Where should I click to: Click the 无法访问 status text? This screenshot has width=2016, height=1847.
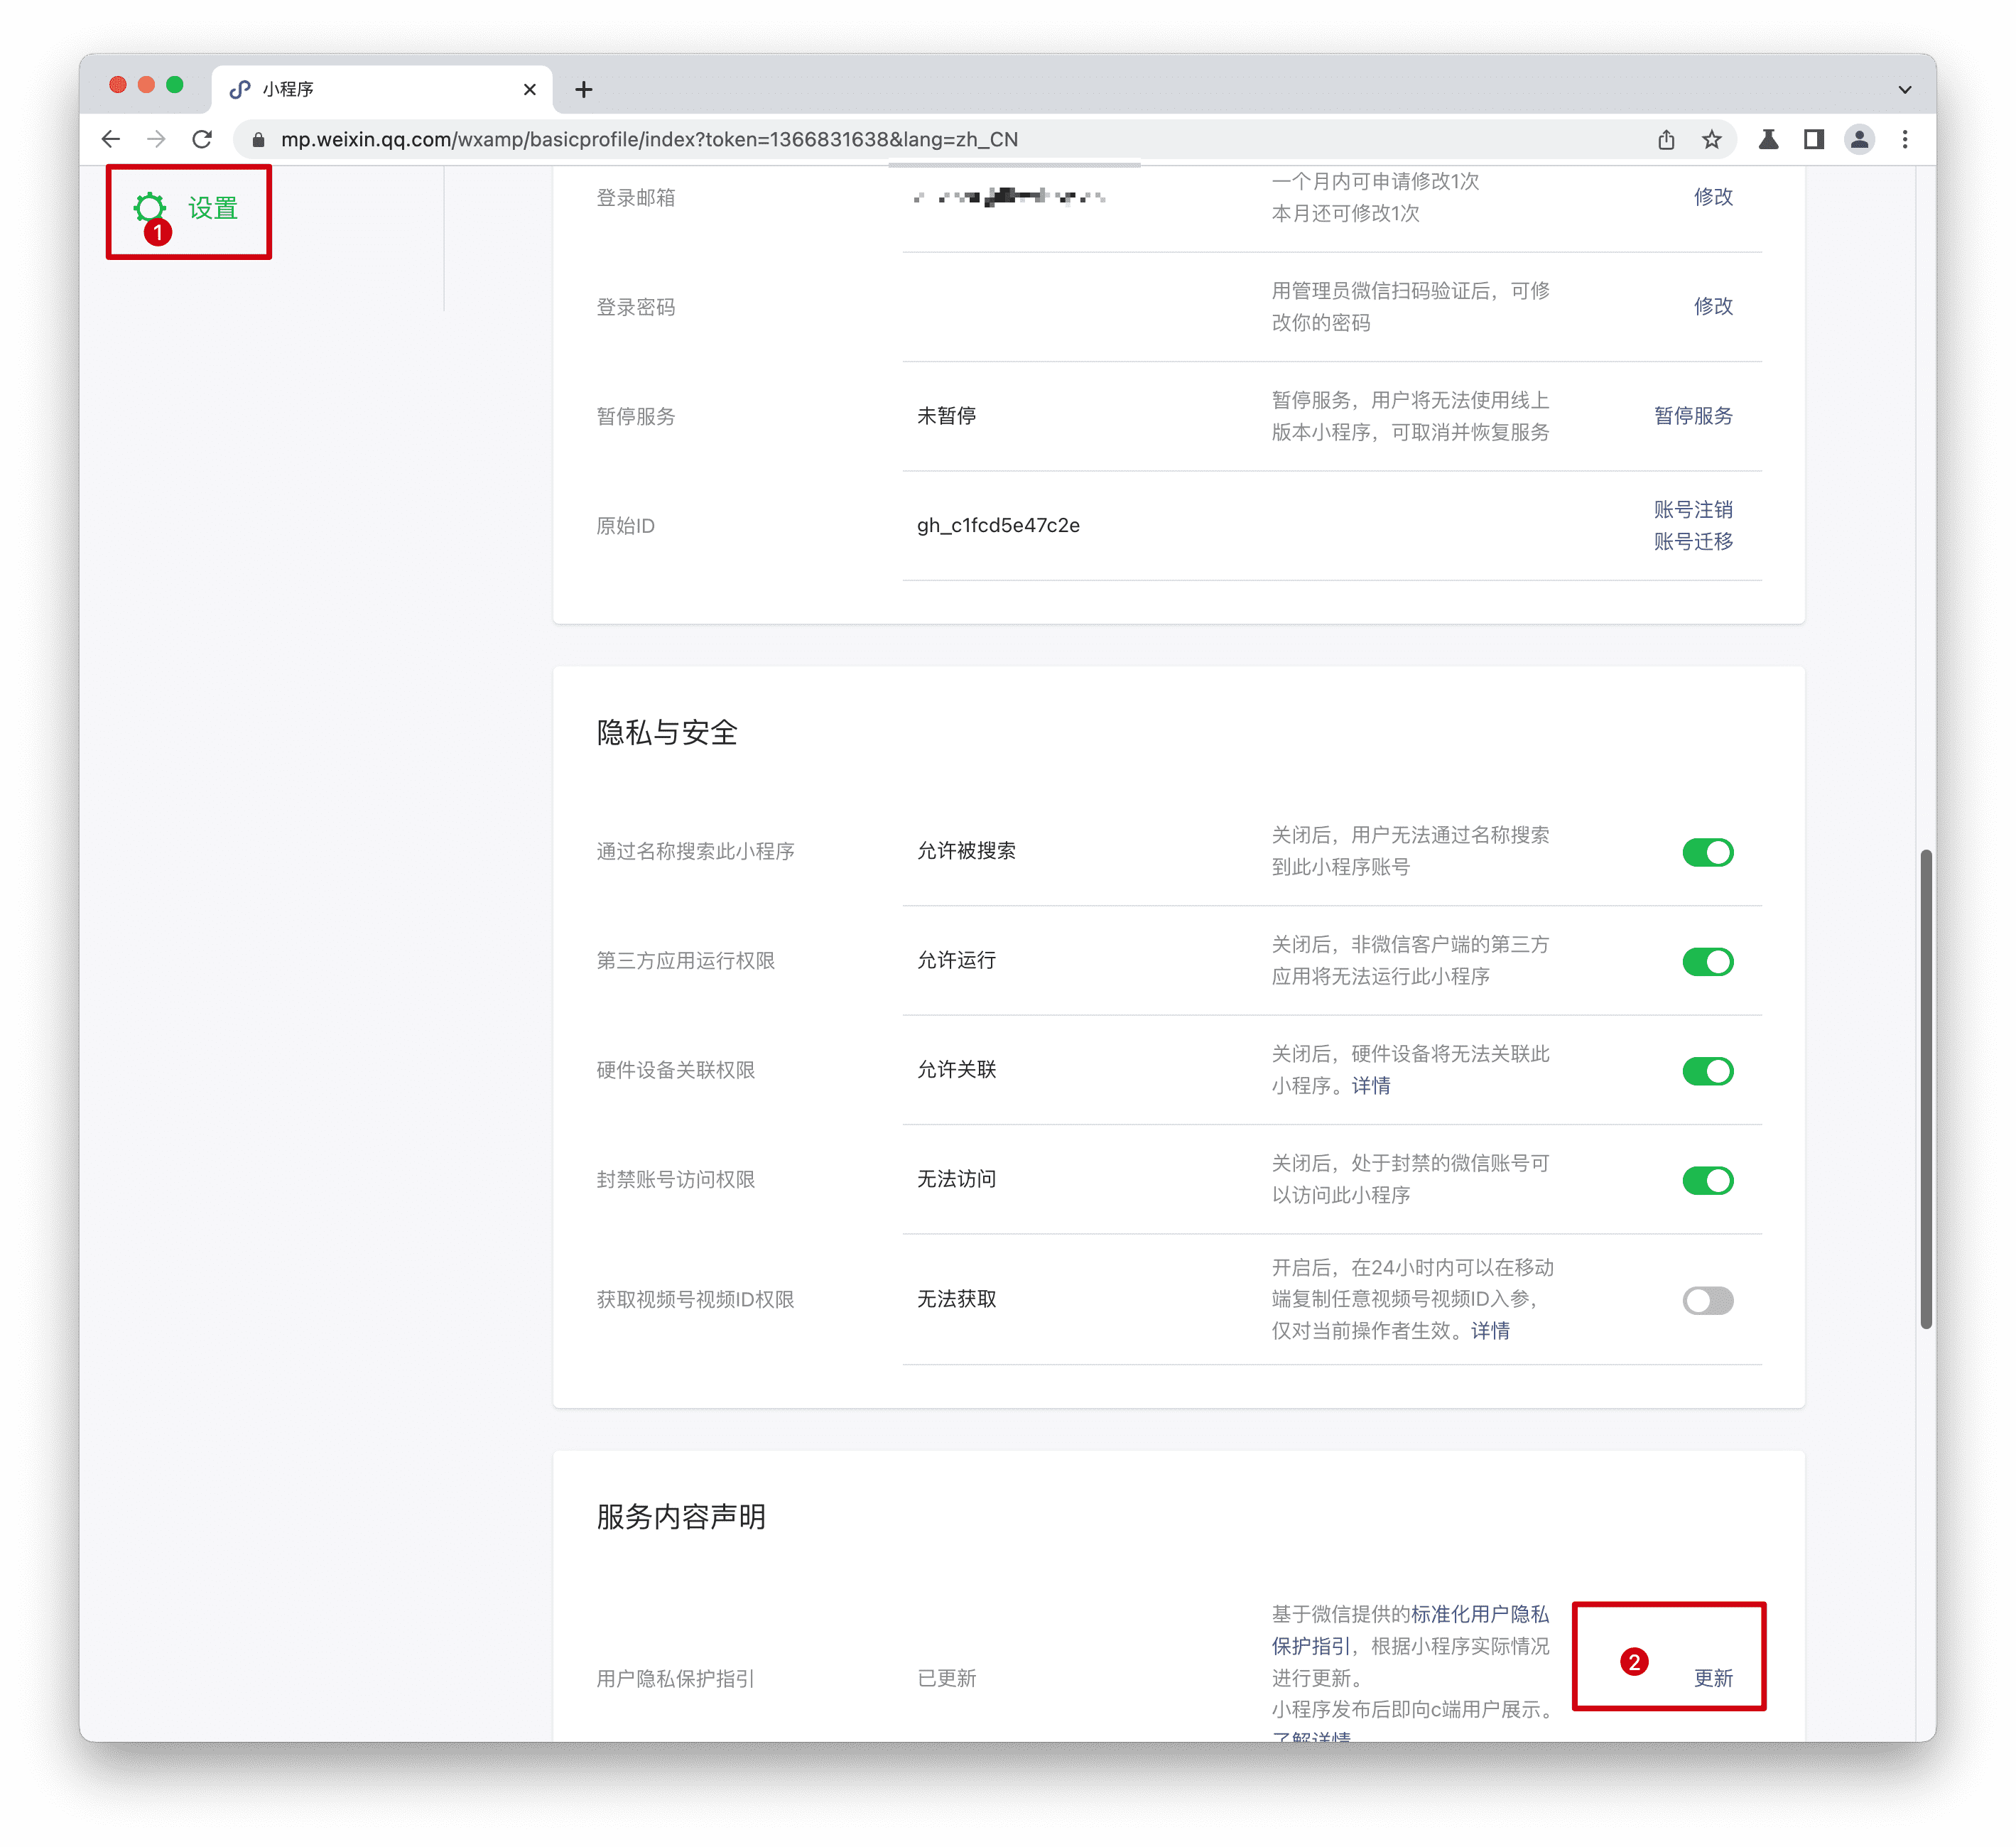point(956,1179)
